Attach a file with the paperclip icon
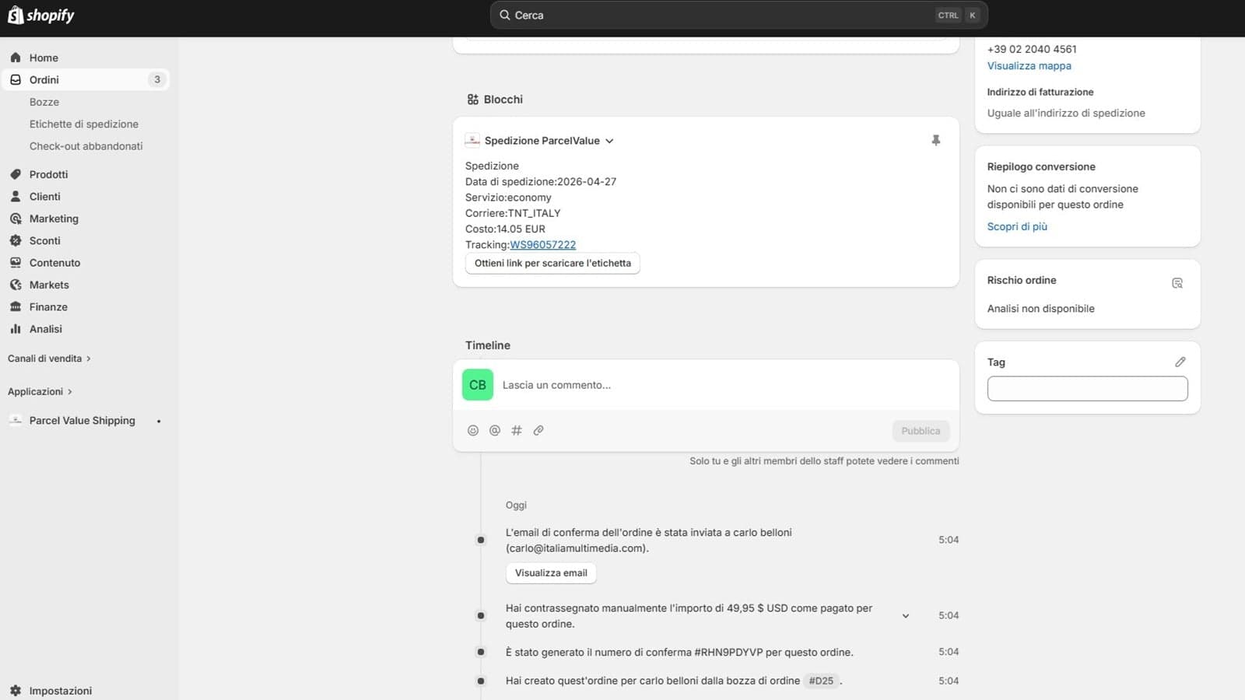 (x=538, y=430)
